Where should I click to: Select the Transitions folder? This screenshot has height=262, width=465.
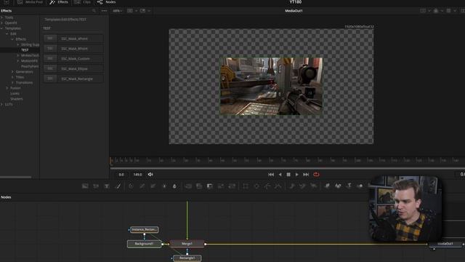[24, 82]
